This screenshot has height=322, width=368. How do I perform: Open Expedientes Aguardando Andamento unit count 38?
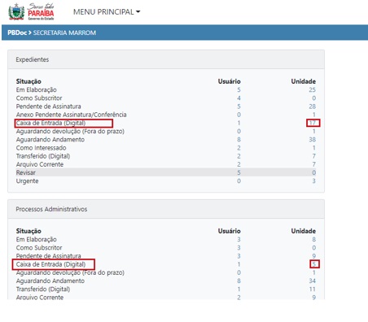312,140
